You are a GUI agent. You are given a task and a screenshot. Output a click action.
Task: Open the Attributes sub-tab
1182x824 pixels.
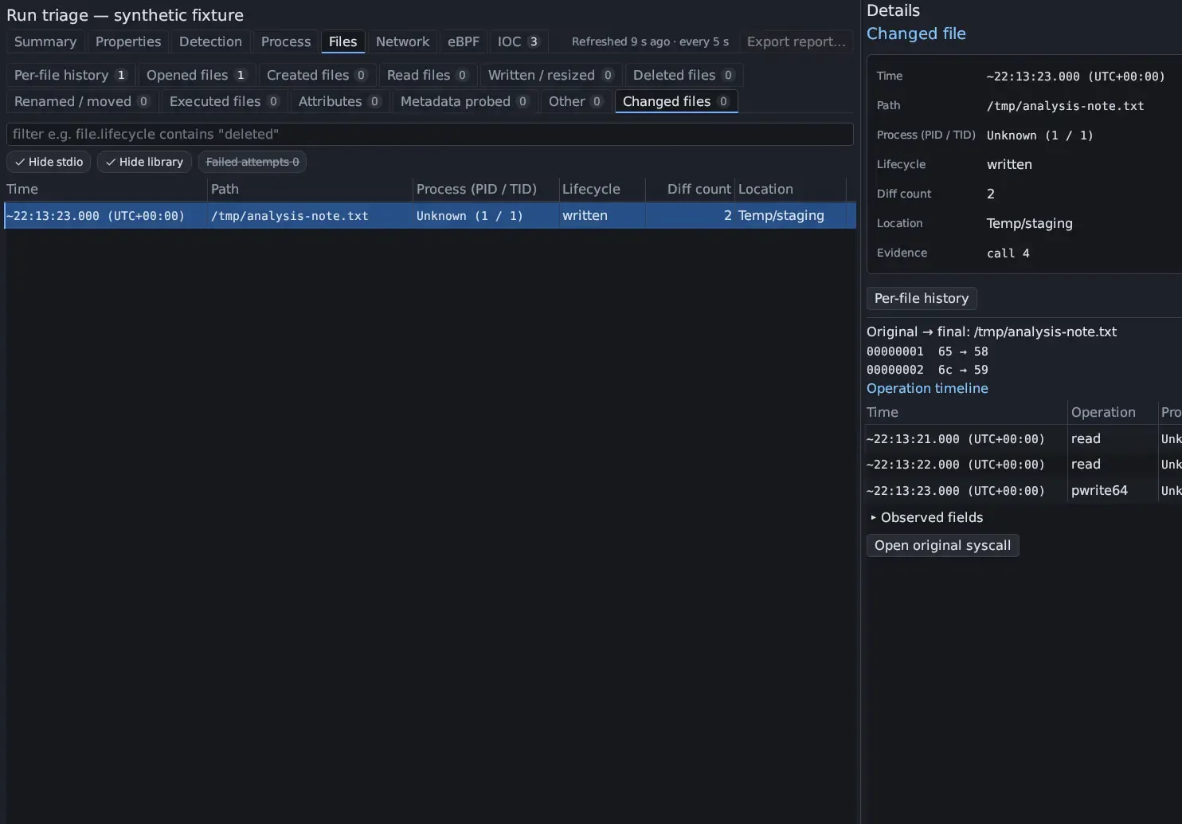click(340, 101)
